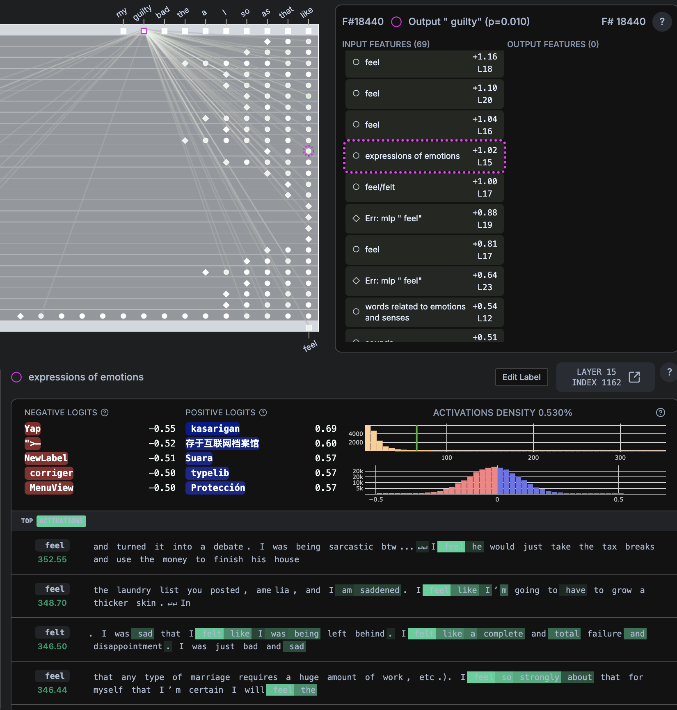Select 'Err: mlp feel' L19 entry
The image size is (677, 710).
pos(424,219)
